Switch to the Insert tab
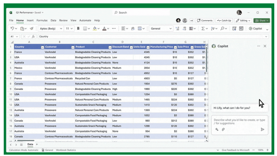Screen dimensions: 277x156 click(x=30, y=20)
